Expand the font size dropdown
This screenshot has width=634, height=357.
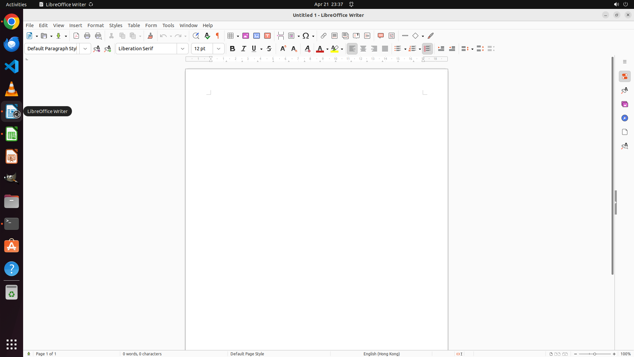coord(219,49)
